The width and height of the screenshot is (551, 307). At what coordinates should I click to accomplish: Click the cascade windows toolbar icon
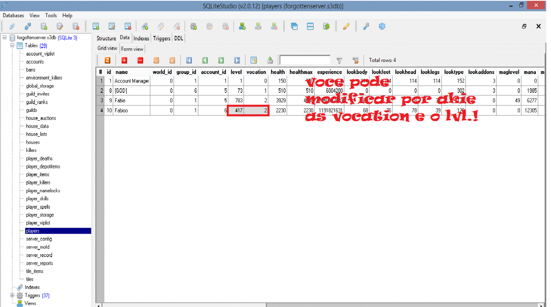294,27
